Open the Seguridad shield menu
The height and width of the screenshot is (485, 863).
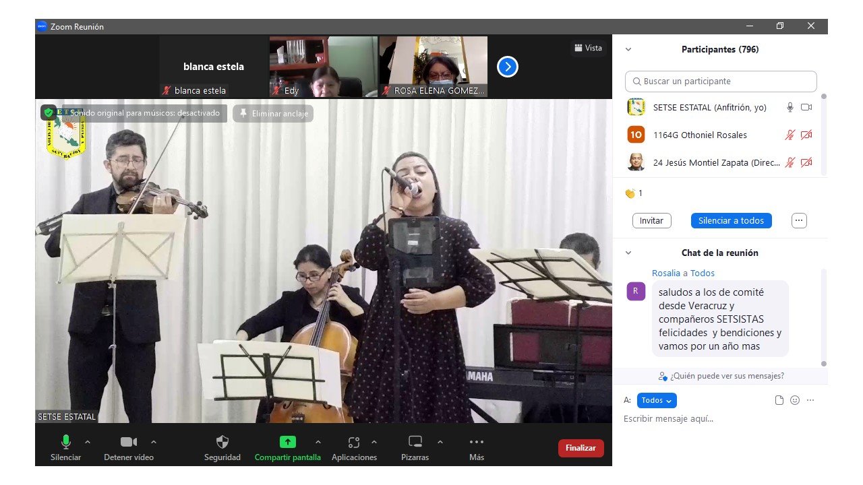pyautogui.click(x=222, y=448)
